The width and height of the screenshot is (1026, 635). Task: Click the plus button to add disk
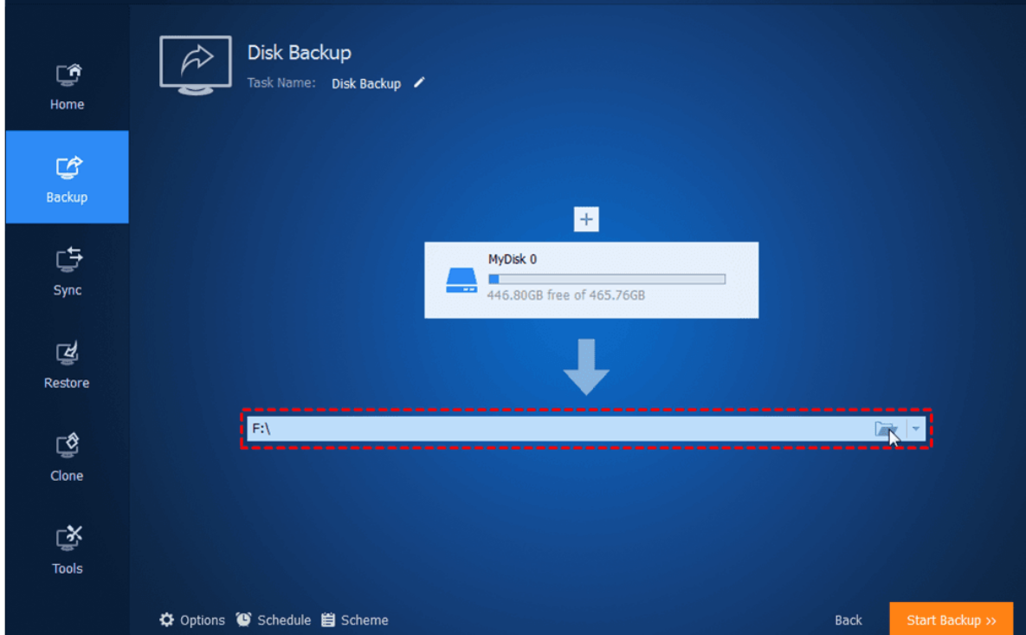coord(586,219)
